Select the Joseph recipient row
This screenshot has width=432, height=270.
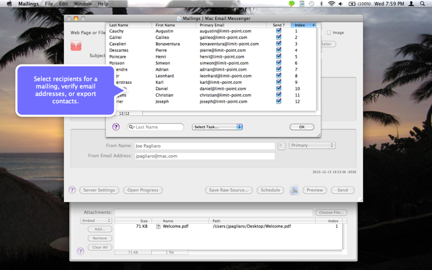pos(211,101)
